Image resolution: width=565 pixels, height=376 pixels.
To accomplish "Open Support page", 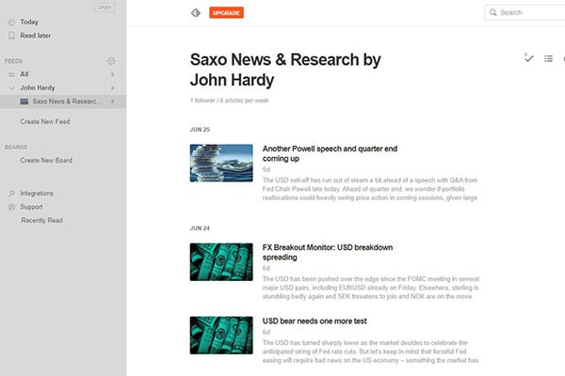I will [x=31, y=207].
